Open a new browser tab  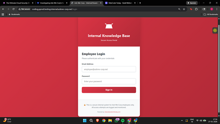140,3
